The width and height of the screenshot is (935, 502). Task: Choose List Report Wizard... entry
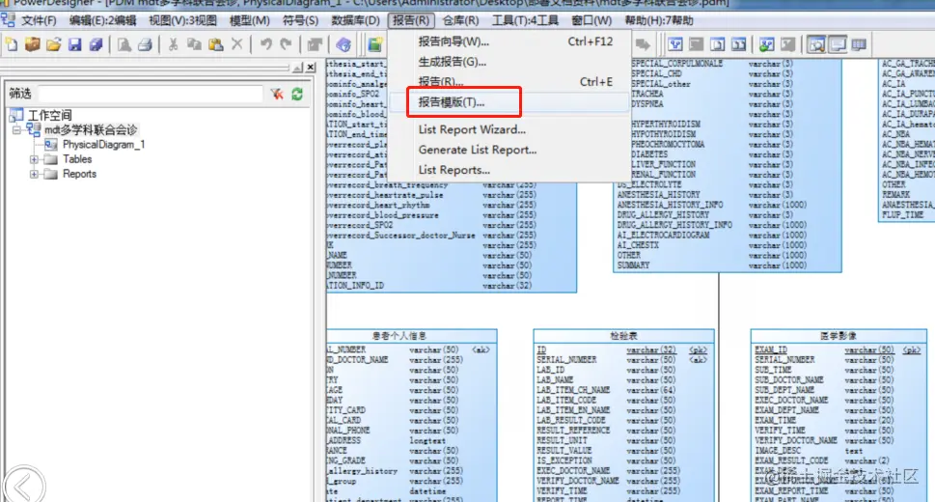point(509,129)
